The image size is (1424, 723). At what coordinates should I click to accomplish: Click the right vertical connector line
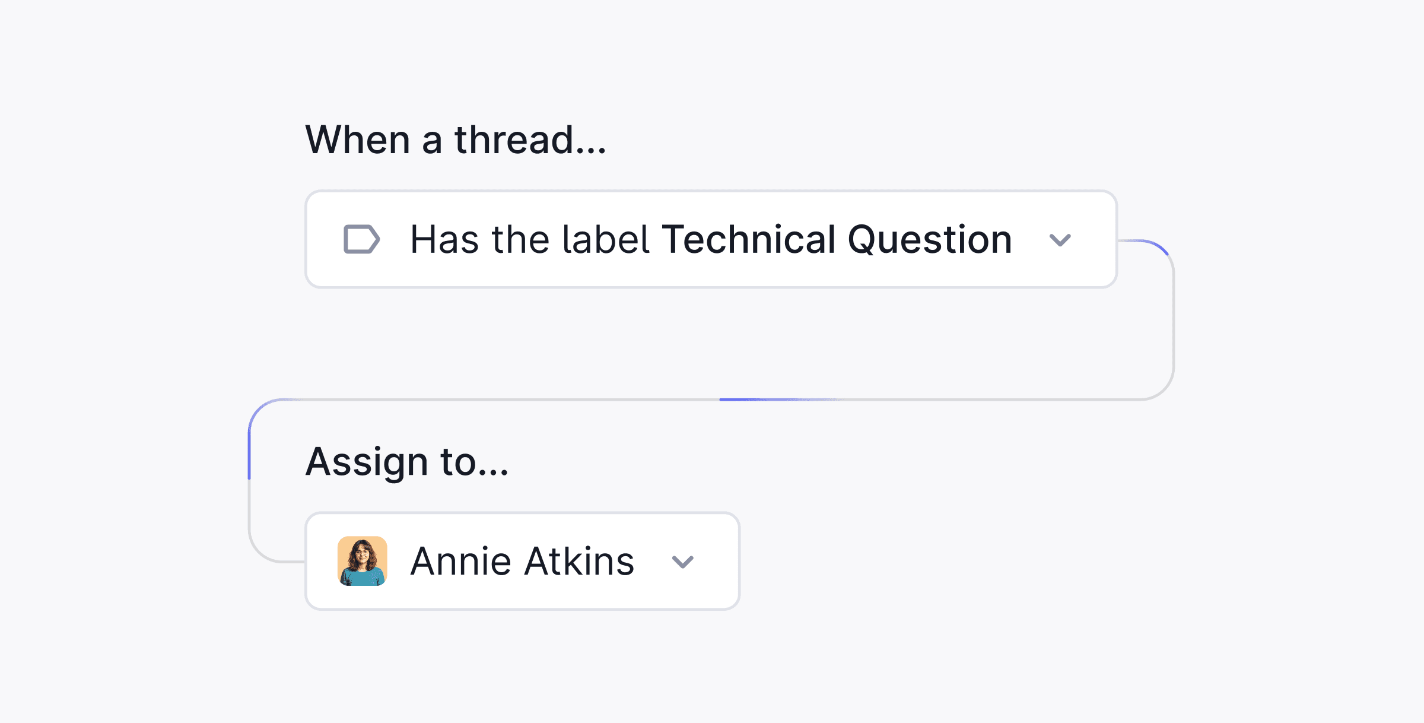1173,321
